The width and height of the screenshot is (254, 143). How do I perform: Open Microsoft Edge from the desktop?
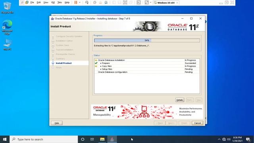point(7,27)
